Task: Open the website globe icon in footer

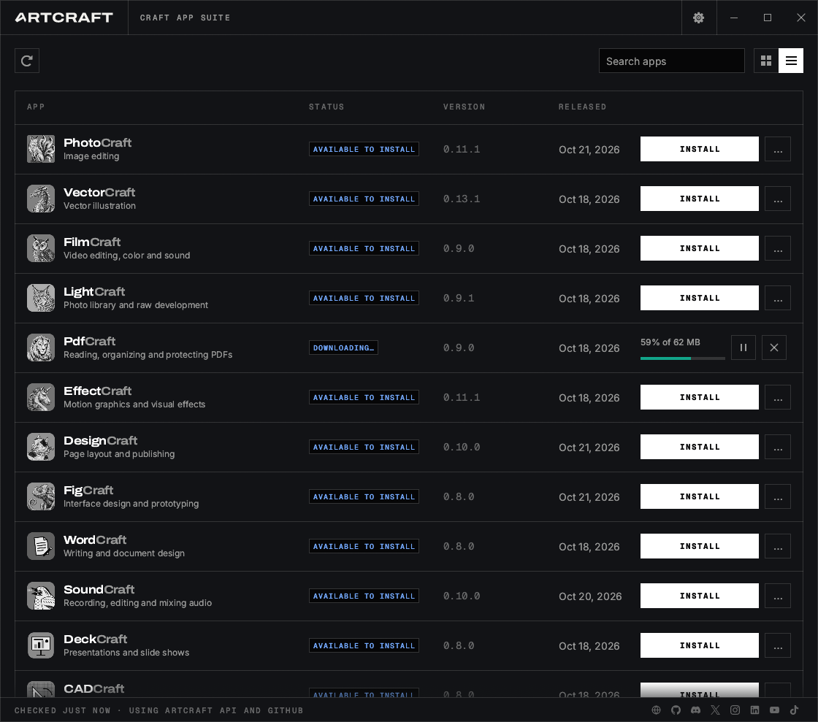Action: 657,710
